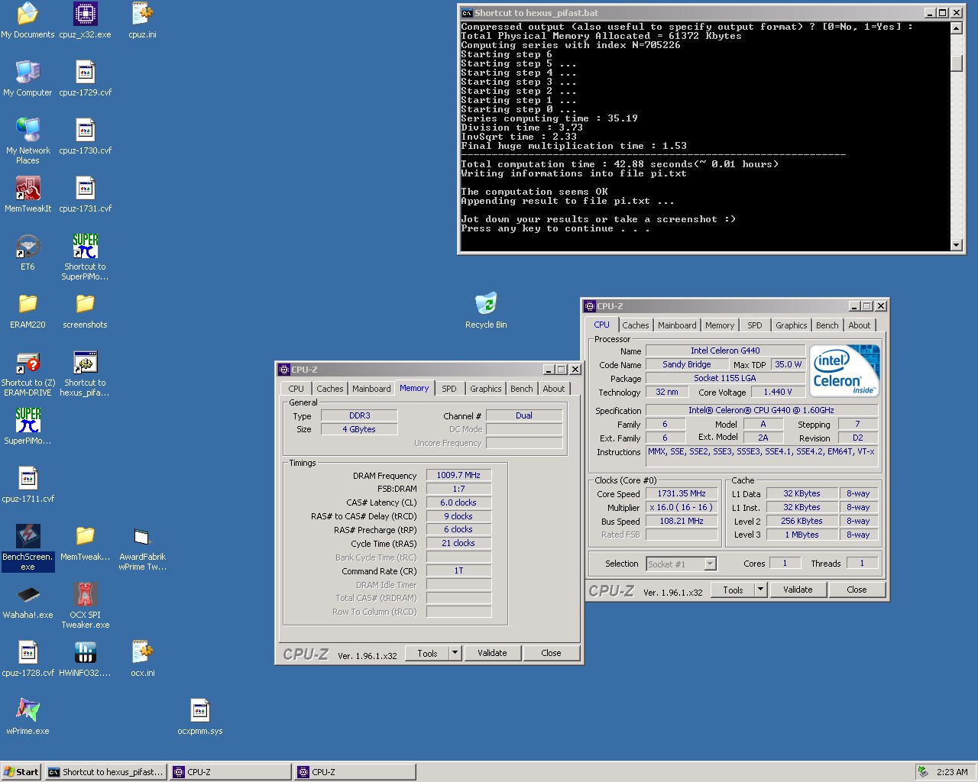Screen dimensions: 978x782
Task: Click the console scrollbar up arrow
Action: [x=956, y=28]
